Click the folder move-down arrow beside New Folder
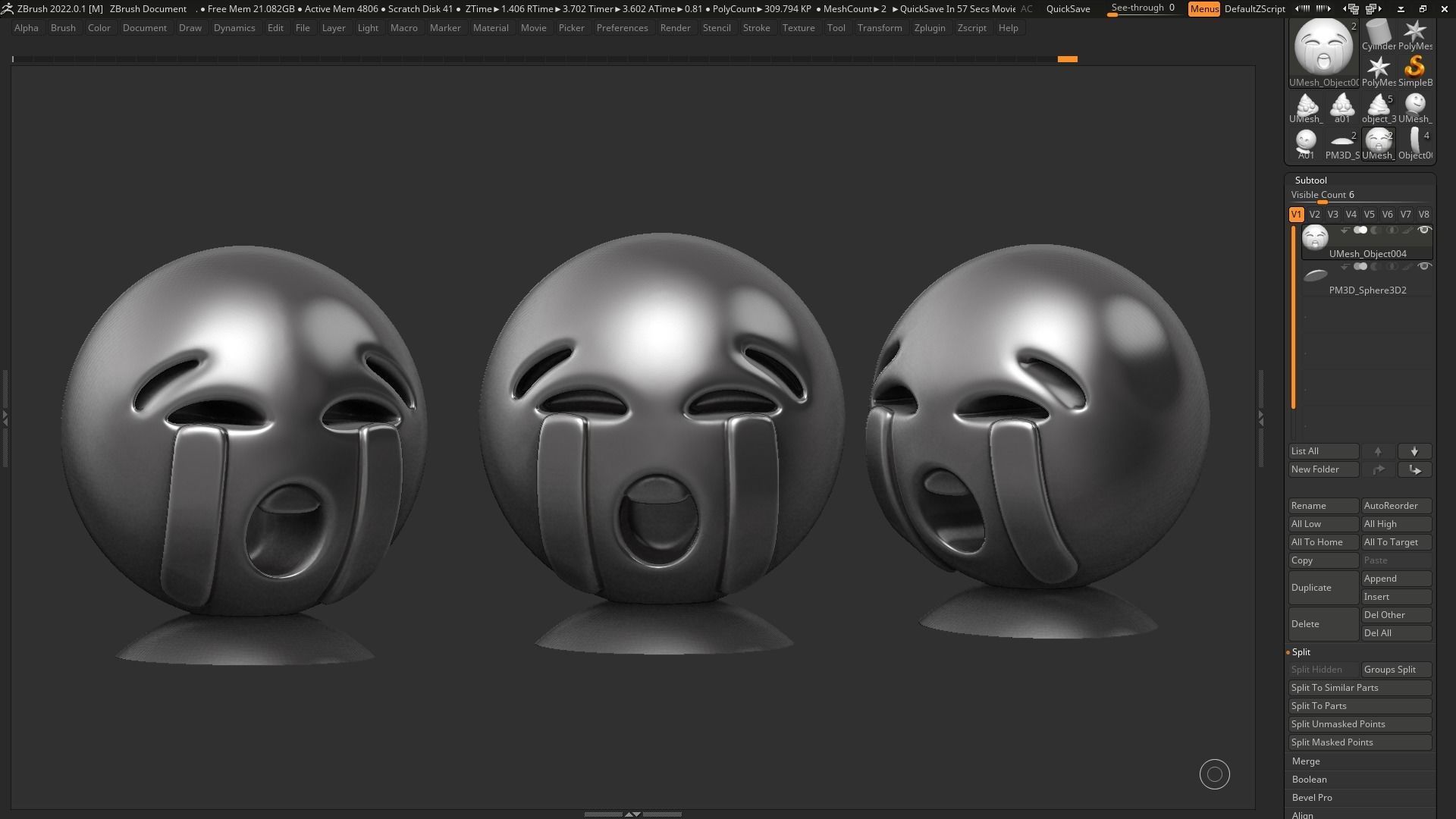1456x819 pixels. pos(1414,469)
